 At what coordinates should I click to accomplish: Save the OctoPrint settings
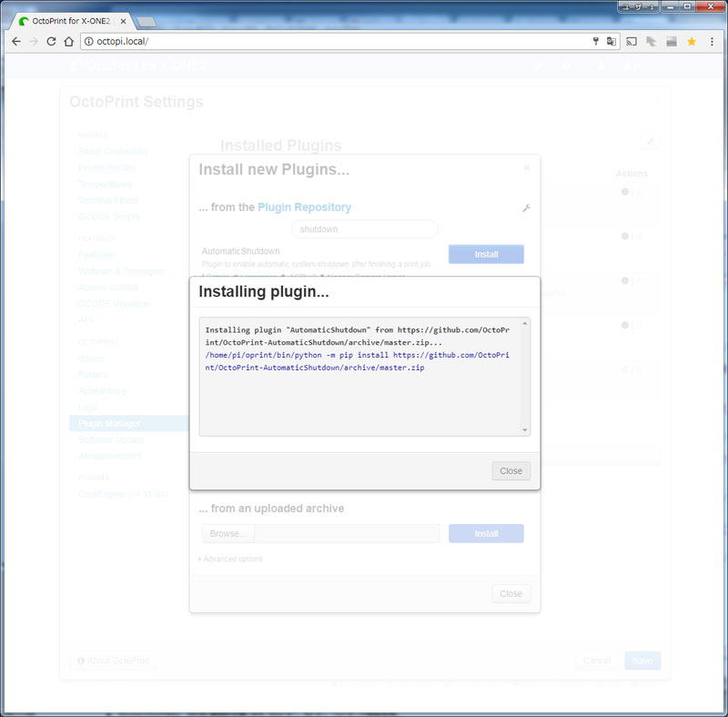642,661
